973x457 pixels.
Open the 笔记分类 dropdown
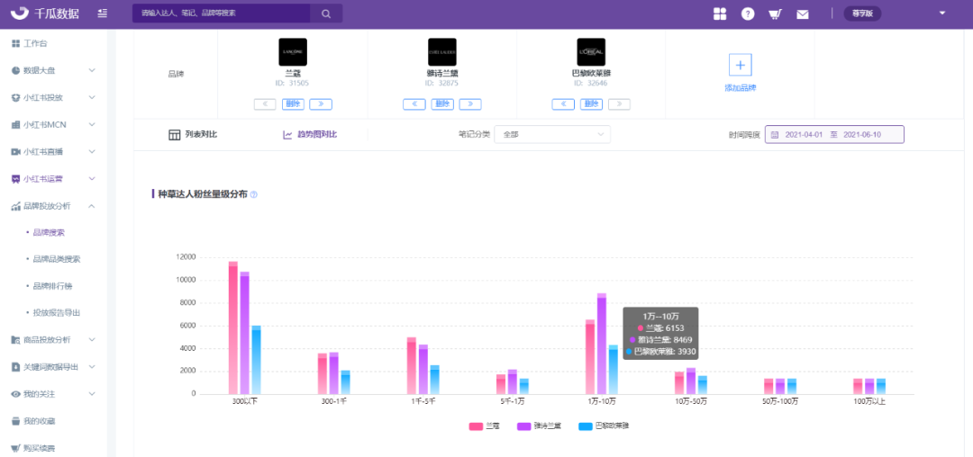click(x=552, y=134)
